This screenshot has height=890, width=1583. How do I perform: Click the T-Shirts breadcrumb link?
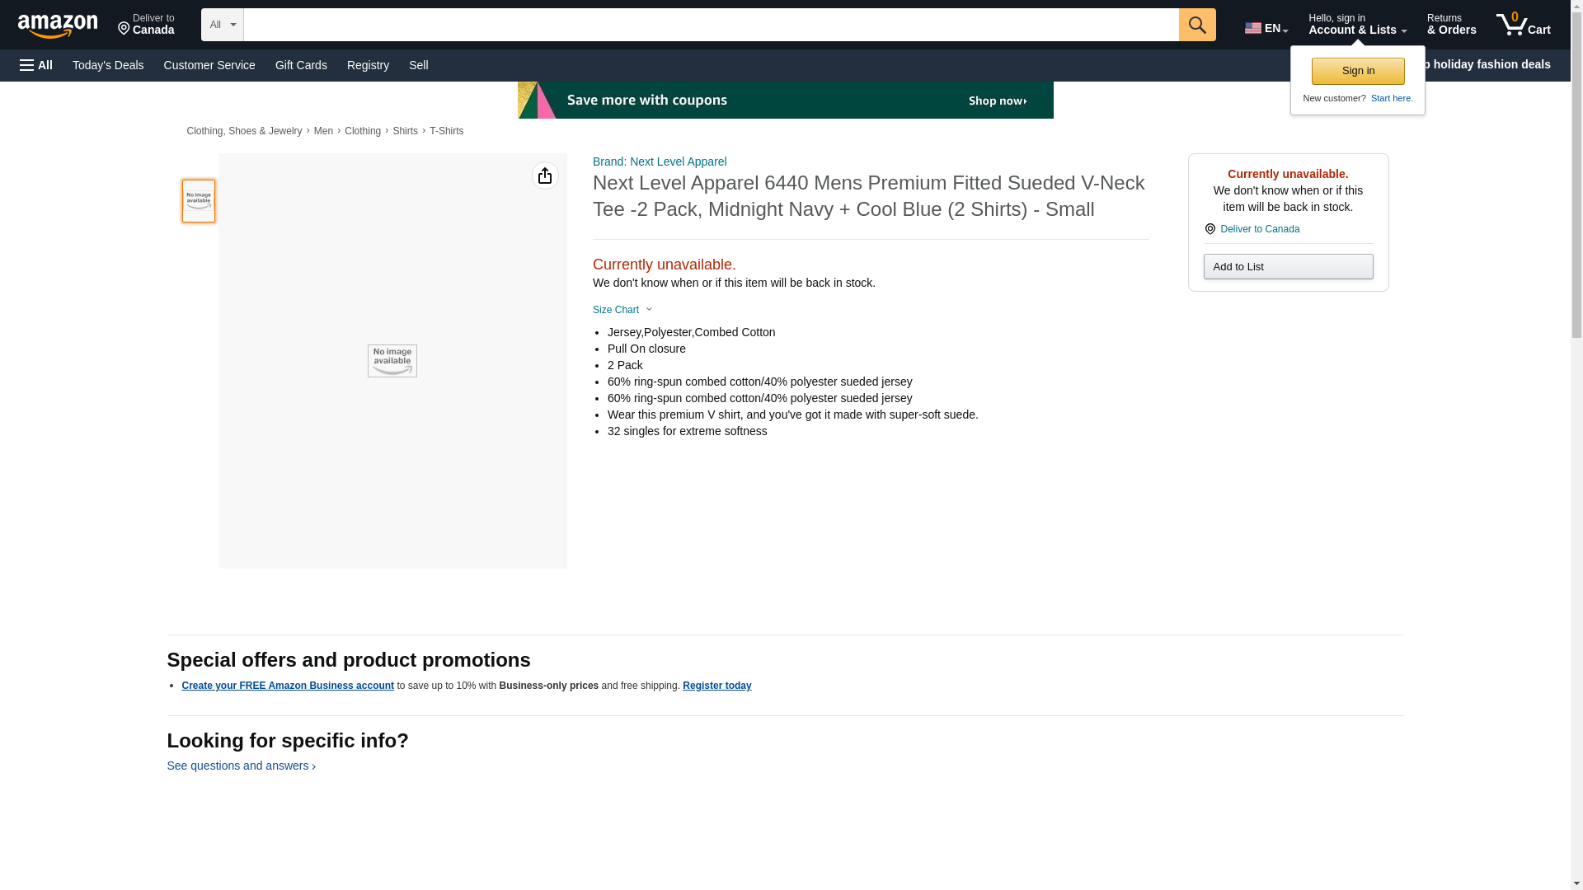(446, 131)
